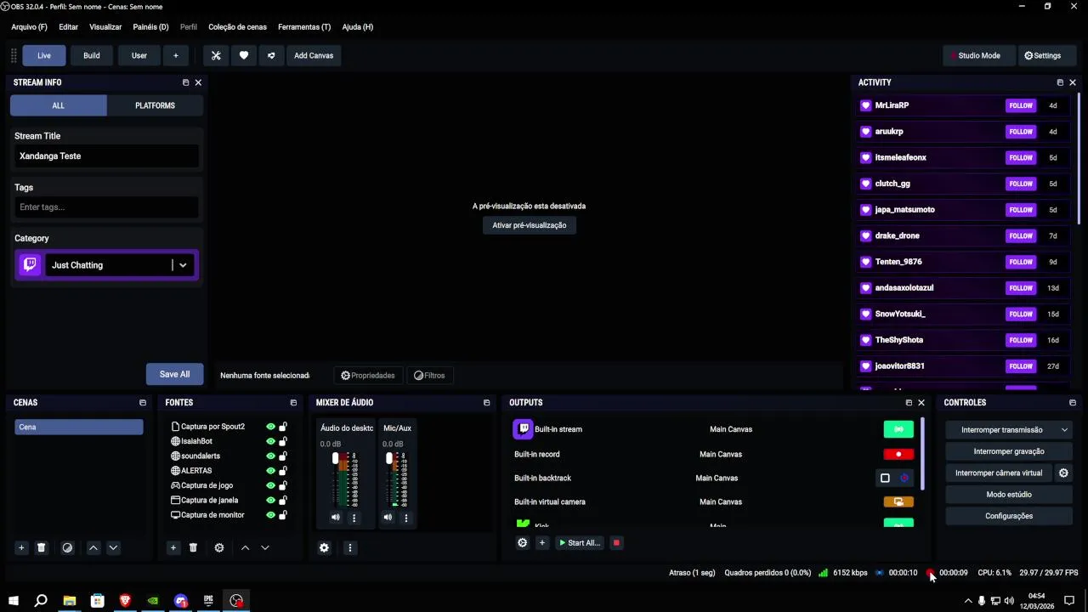Toggle Built-in stream output button
The height and width of the screenshot is (612, 1088).
tap(898, 429)
